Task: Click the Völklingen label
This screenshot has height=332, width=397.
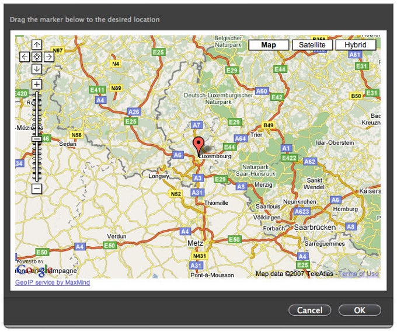Action: pyautogui.click(x=267, y=218)
